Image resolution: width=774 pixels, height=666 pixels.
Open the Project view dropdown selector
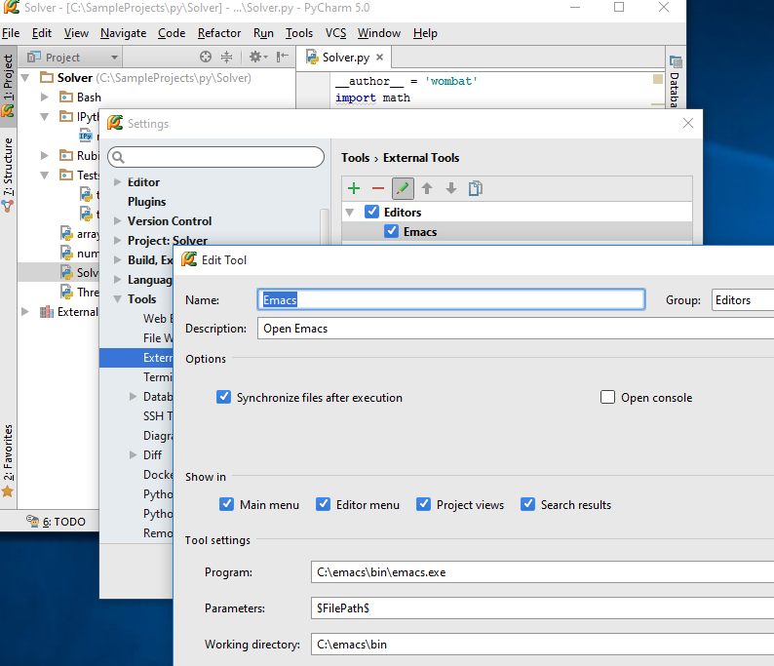pyautogui.click(x=72, y=58)
